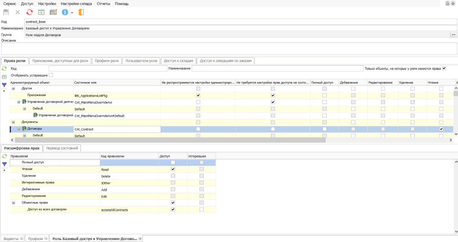The height and width of the screenshot is (242, 458).
Task: Click the toolbar panel icon with green down arrow
Action: click(41, 12)
